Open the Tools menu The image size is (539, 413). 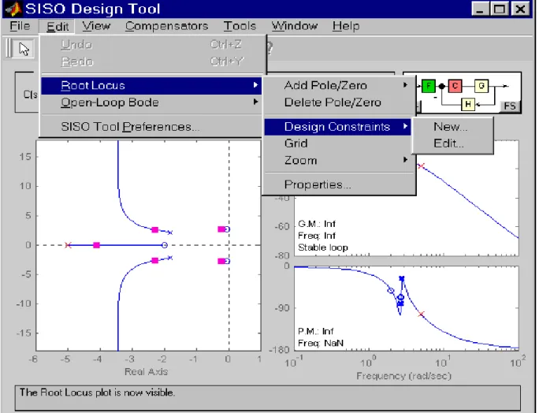pyautogui.click(x=240, y=26)
